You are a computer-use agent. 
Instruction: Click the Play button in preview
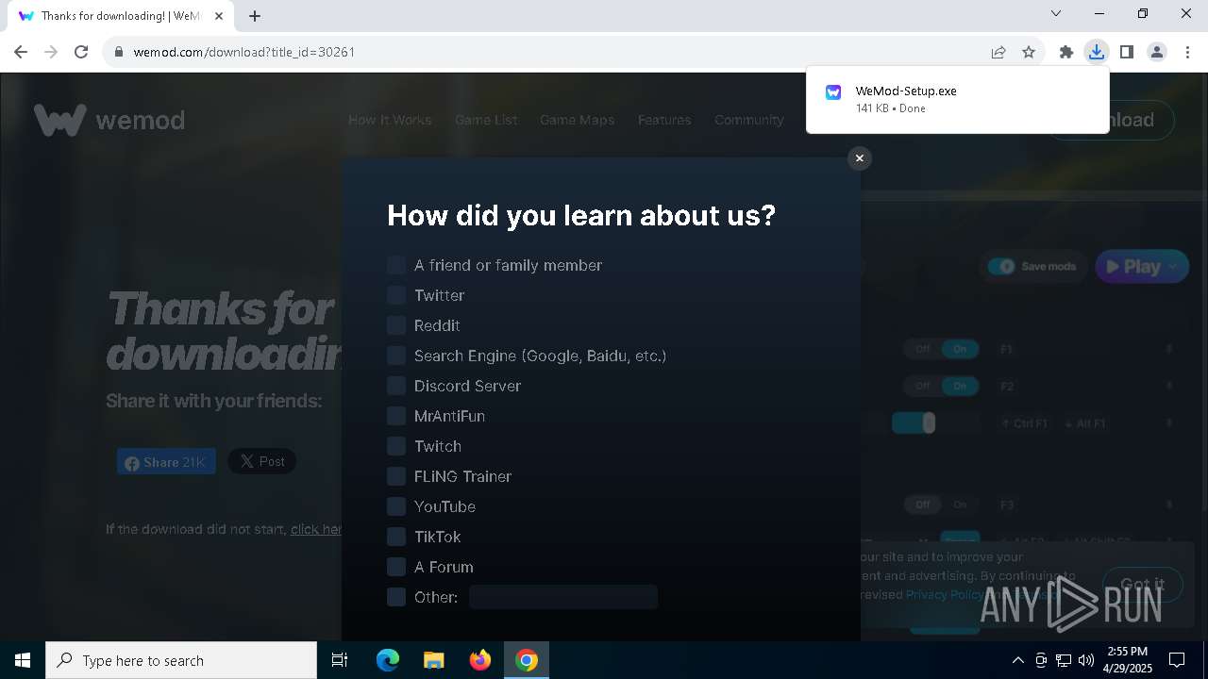click(x=1142, y=267)
